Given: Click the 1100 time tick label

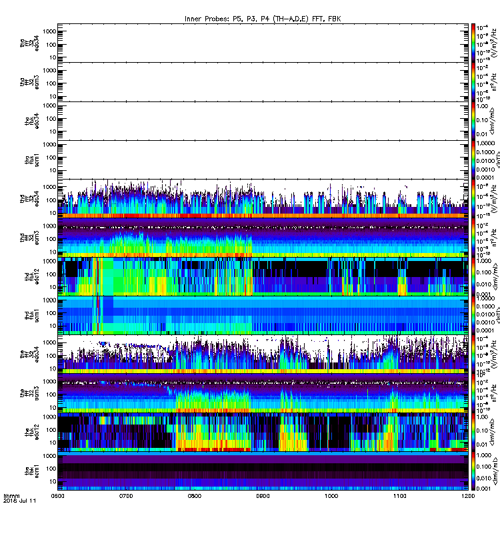Looking at the screenshot, I should click(399, 496).
